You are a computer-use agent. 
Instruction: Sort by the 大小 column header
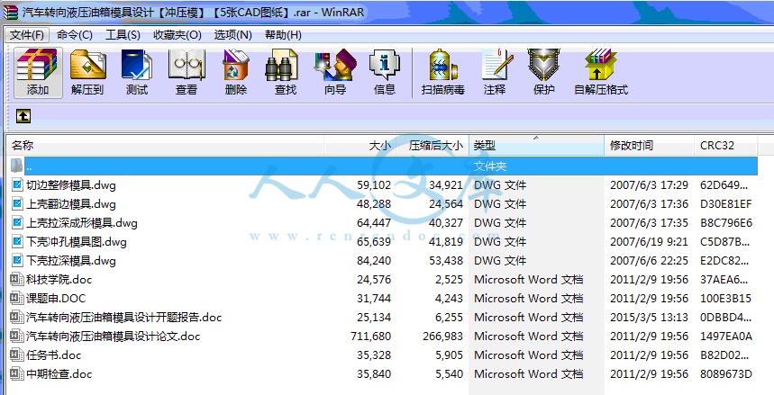[x=360, y=146]
